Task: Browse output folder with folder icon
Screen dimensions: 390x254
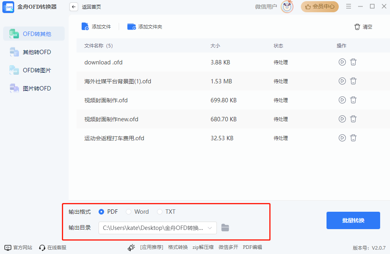Action: pos(225,228)
